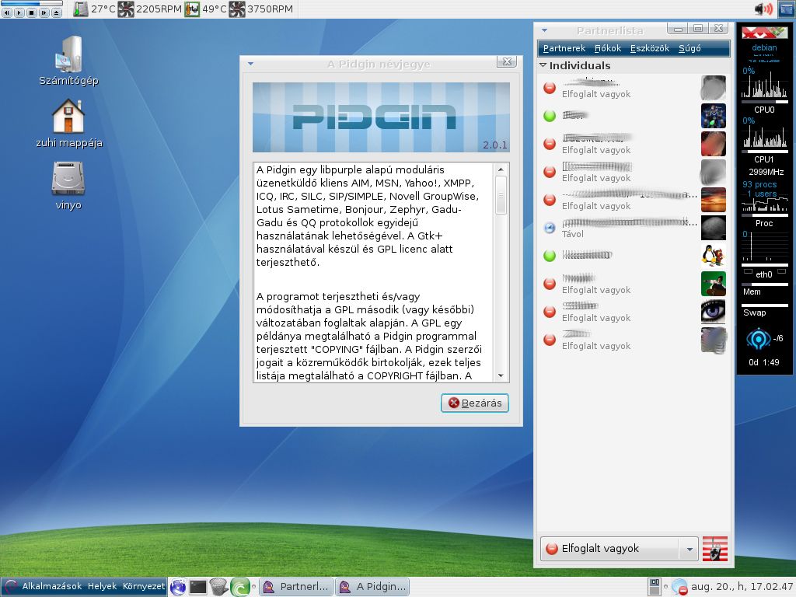Click the uptime 0d 1:49 display
The height and width of the screenshot is (597, 796).
coord(764,362)
